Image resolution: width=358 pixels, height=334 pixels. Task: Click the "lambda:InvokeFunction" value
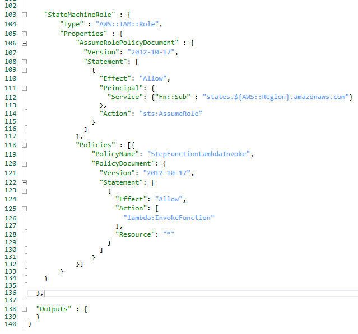tap(169, 218)
